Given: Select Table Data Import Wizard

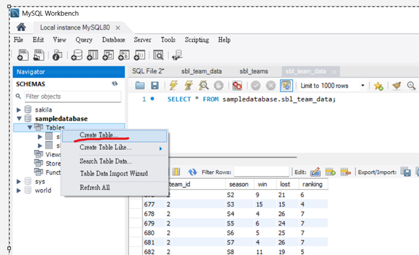Looking at the screenshot, I should 114,173.
